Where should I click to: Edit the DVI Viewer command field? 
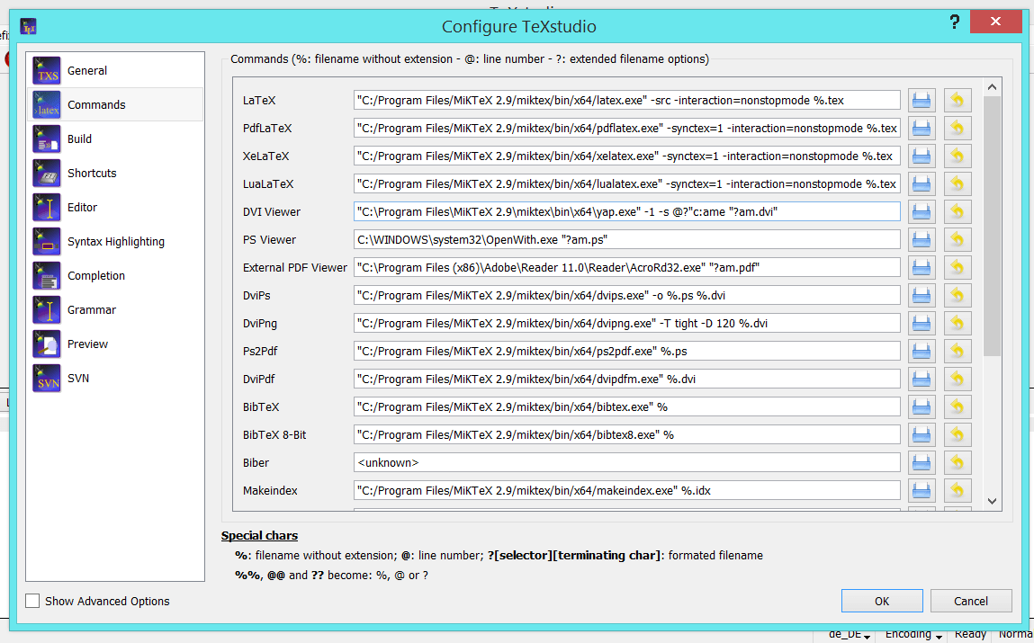[x=626, y=212]
